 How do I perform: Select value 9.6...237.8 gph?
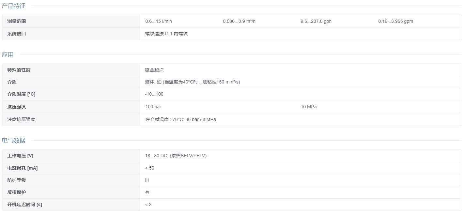click(x=316, y=21)
